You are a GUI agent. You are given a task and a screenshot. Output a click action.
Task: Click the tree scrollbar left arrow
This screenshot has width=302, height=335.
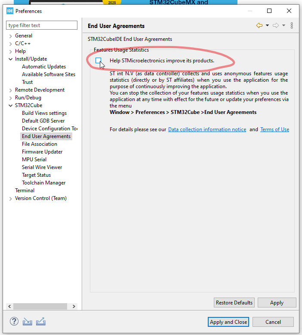click(9, 306)
